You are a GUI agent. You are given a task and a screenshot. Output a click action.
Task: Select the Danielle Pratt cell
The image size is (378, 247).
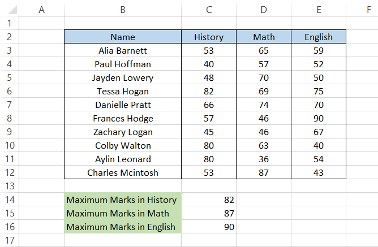[123, 105]
